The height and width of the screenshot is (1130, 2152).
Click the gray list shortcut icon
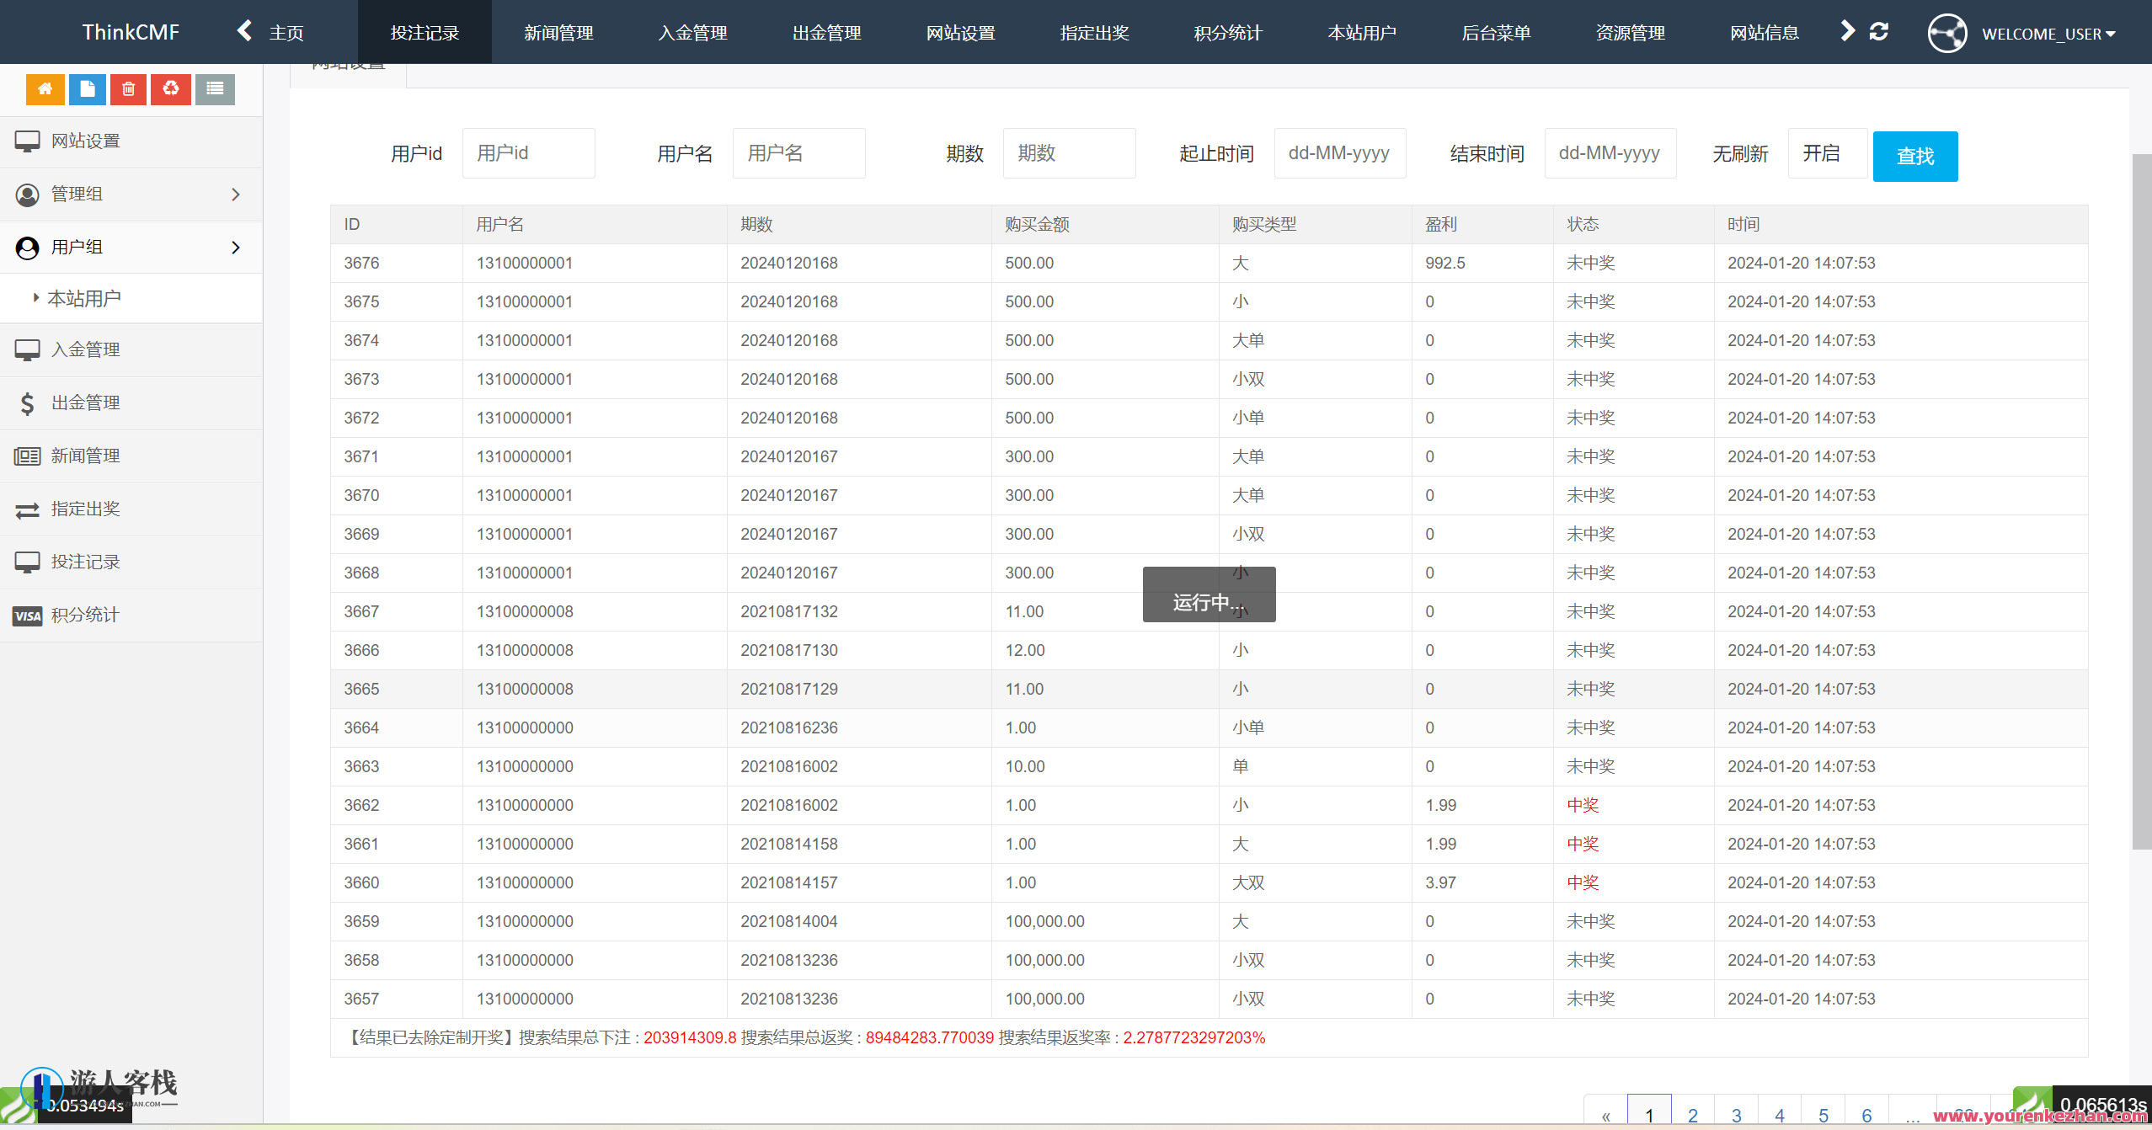pos(215,89)
